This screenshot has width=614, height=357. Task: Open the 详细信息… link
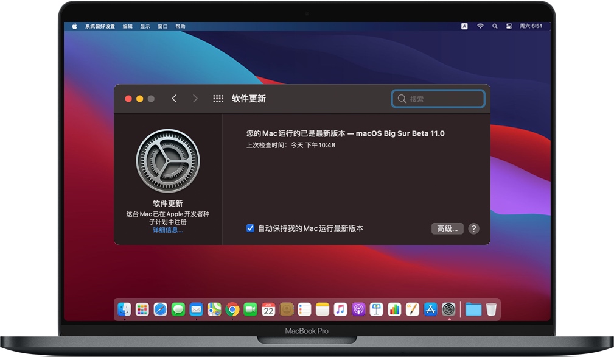169,230
